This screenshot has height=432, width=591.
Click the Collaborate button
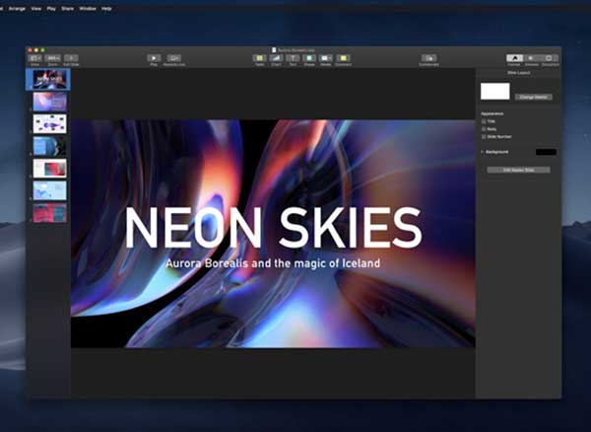point(428,58)
